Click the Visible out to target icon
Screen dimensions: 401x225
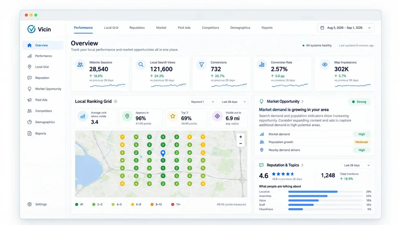(217, 117)
